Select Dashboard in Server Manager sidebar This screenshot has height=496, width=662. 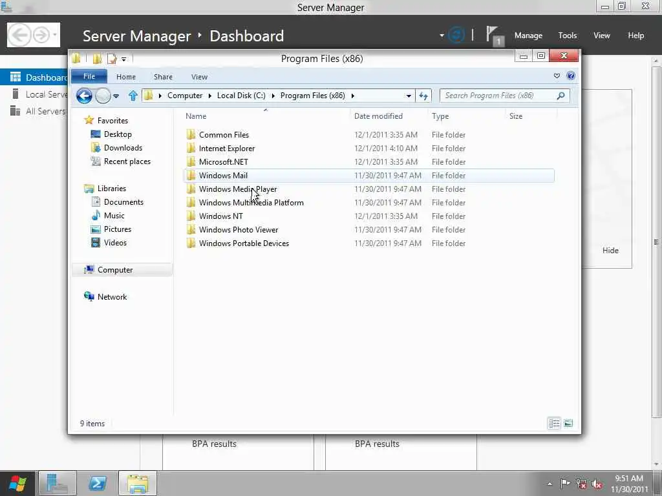pyautogui.click(x=34, y=77)
